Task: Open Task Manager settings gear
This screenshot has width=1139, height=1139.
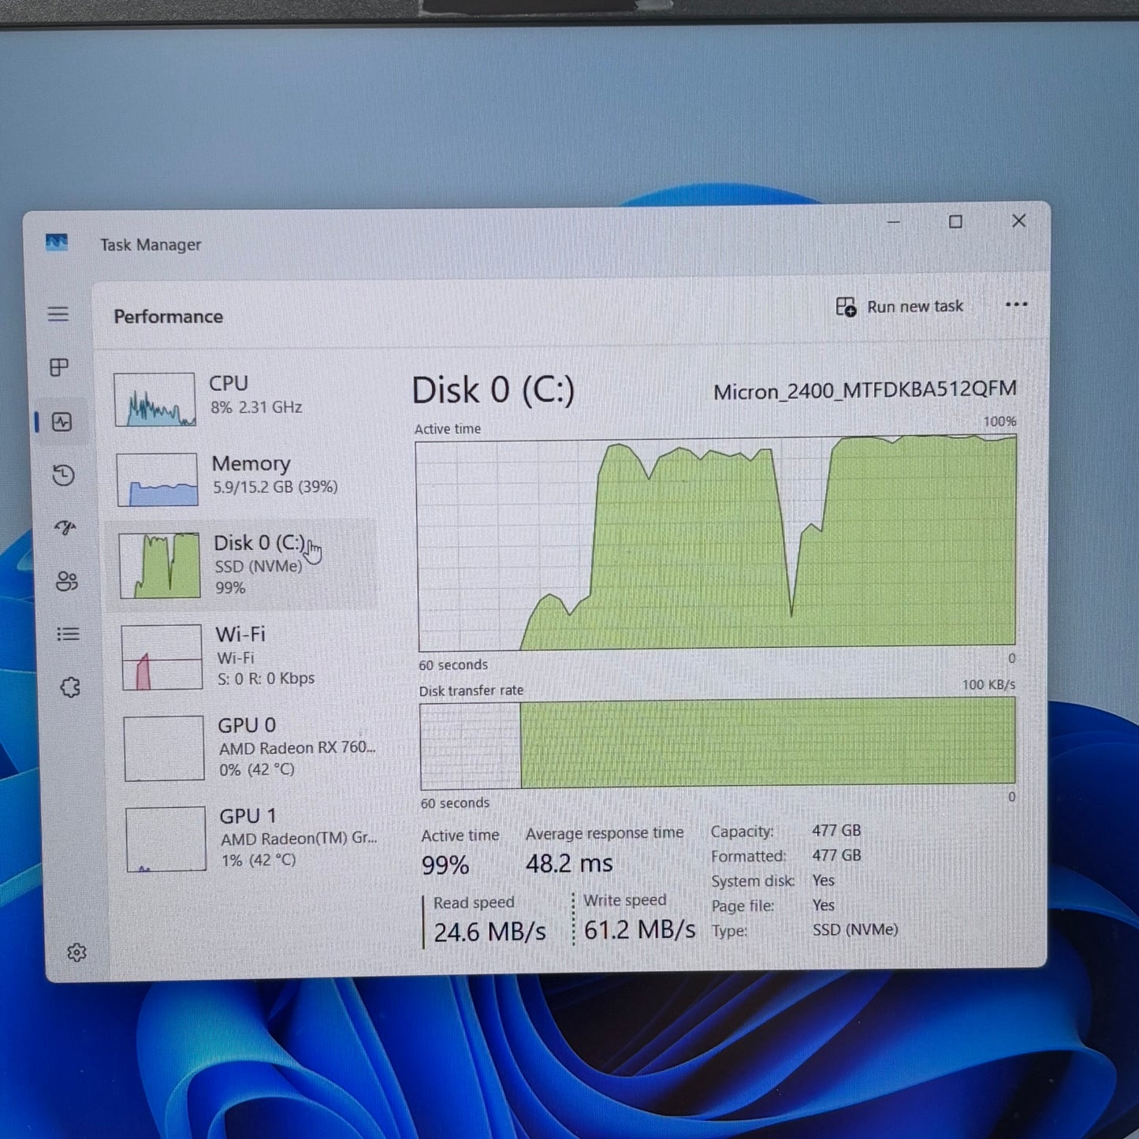Action: point(76,953)
